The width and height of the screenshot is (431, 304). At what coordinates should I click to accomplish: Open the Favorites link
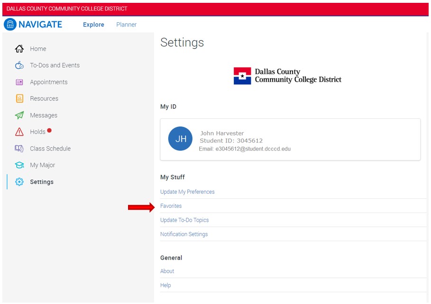(171, 206)
